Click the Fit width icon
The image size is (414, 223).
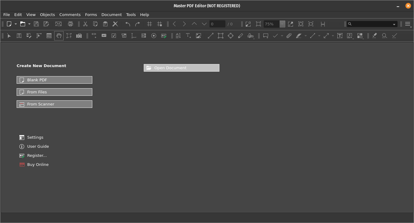pyautogui.click(x=311, y=24)
